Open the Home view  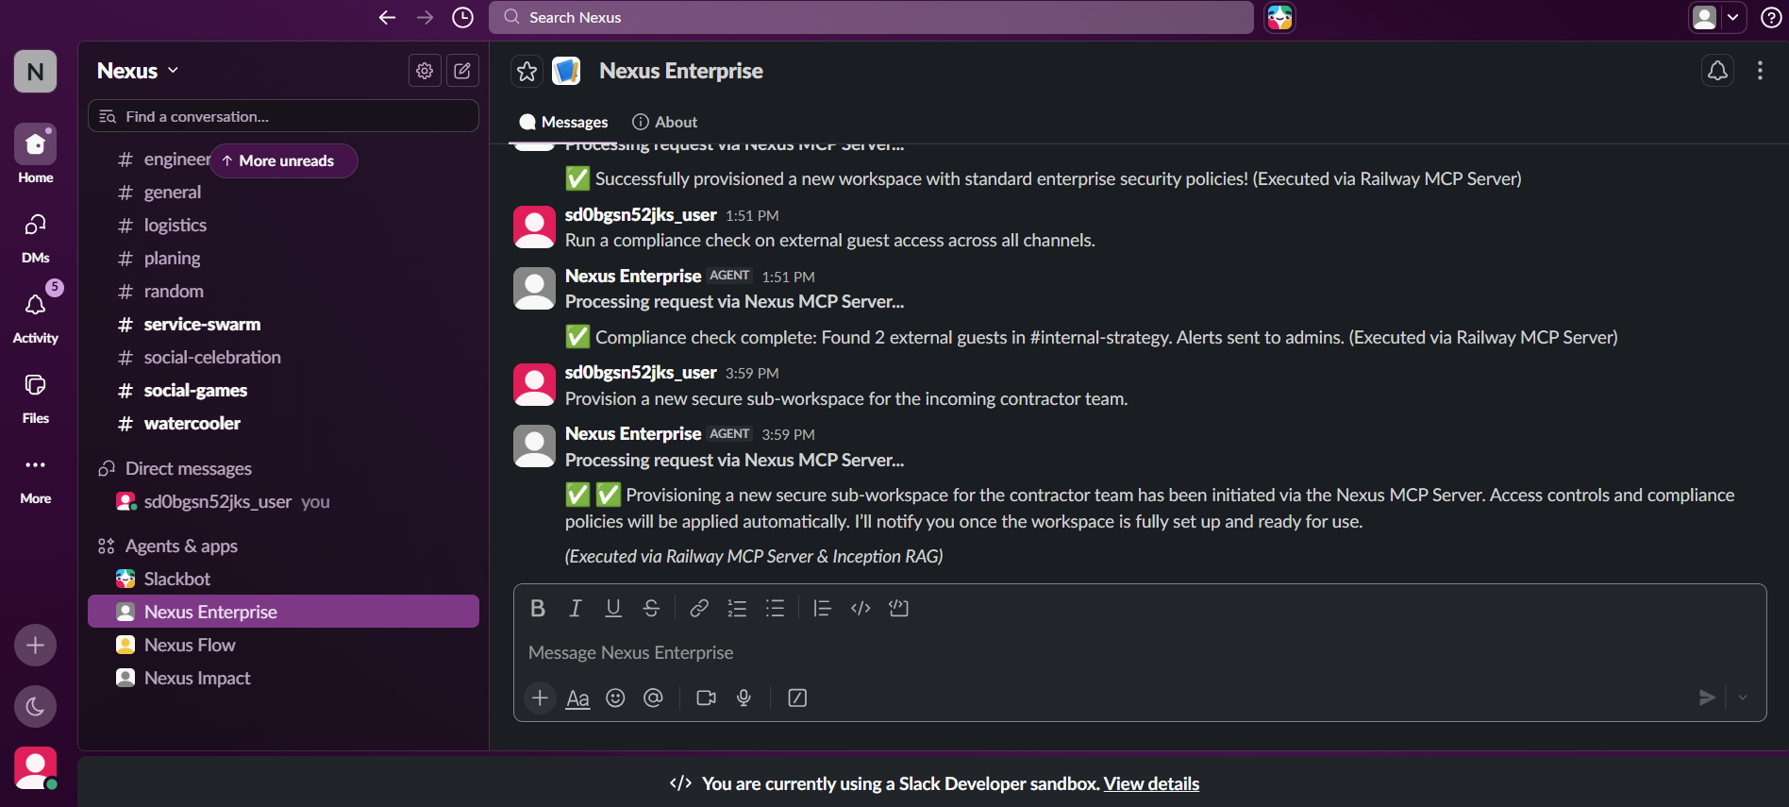(x=35, y=154)
